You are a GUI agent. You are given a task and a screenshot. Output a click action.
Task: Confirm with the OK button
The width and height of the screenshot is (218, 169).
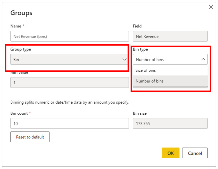coord(170,153)
